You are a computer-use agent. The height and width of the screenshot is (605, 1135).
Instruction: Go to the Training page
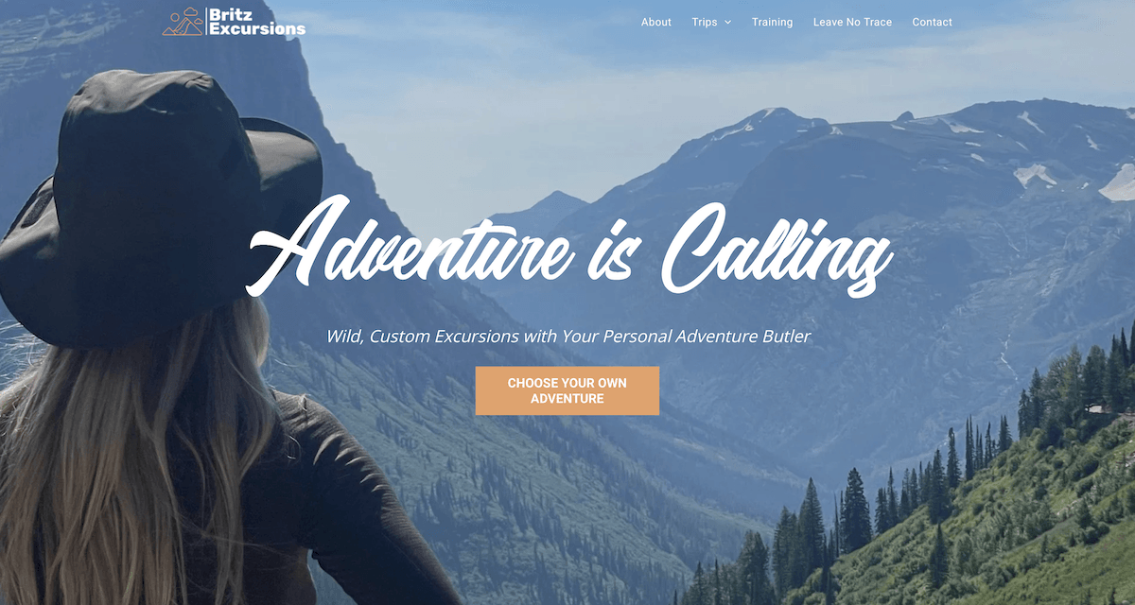point(772,22)
